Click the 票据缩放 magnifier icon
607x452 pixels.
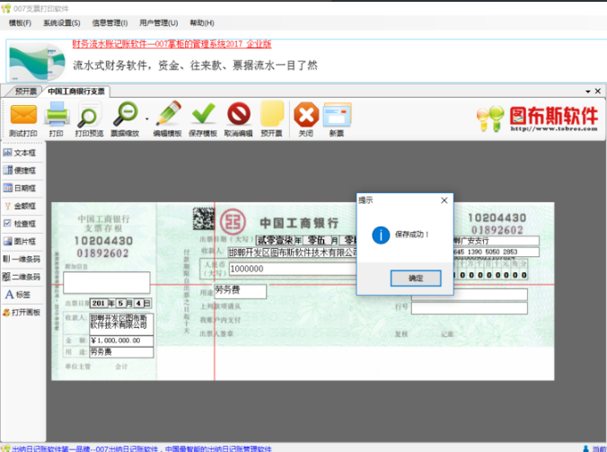125,114
